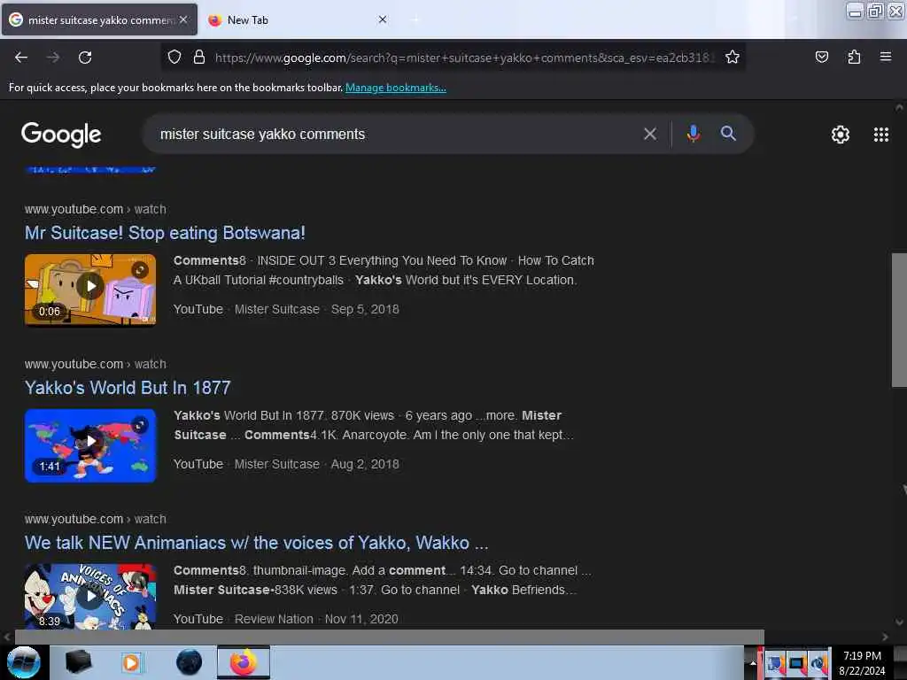Start voice search with microphone
Viewport: 907px width, 680px height.
click(693, 135)
